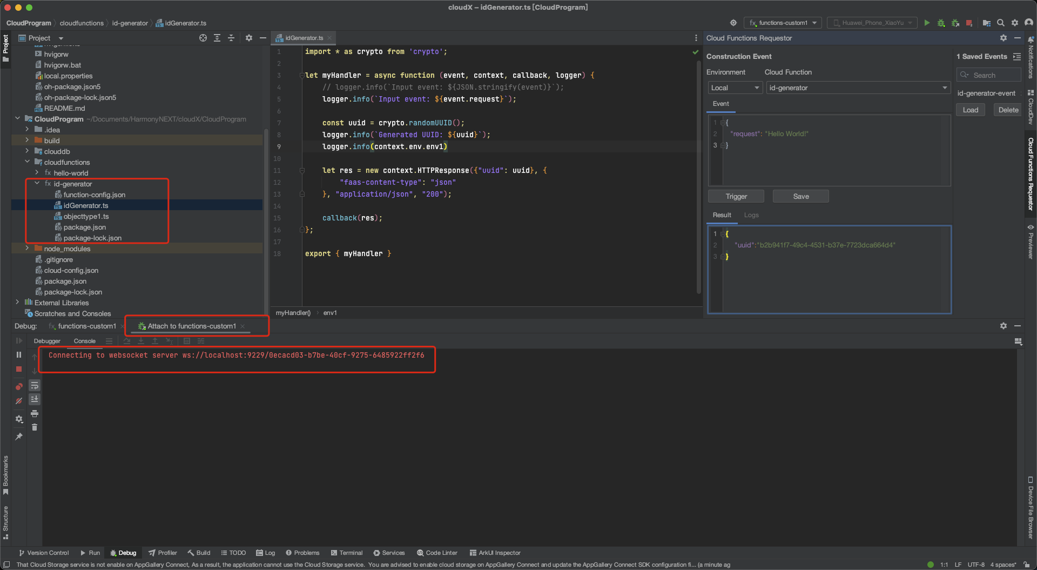Toggle Structure side panel
Image resolution: width=1037 pixels, height=570 pixels.
pyautogui.click(x=5, y=522)
